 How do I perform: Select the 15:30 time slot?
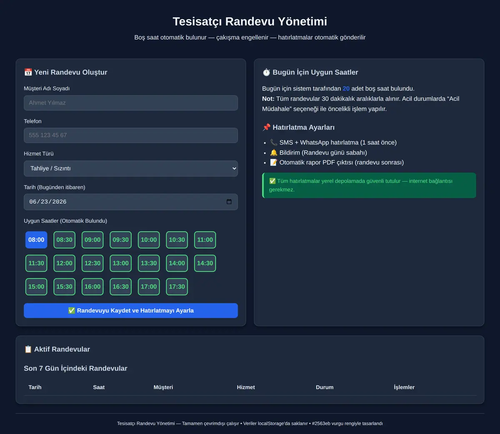65,287
